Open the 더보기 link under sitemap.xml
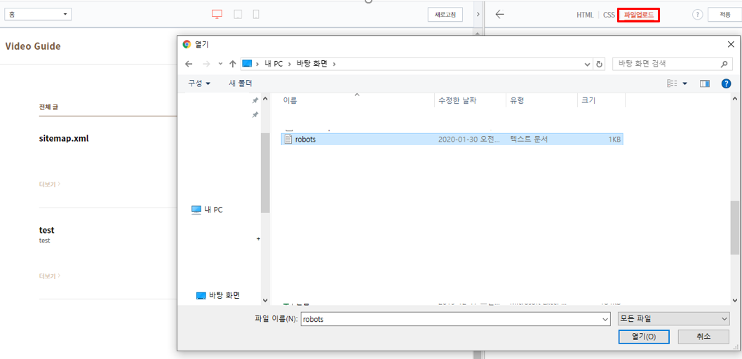 point(49,184)
